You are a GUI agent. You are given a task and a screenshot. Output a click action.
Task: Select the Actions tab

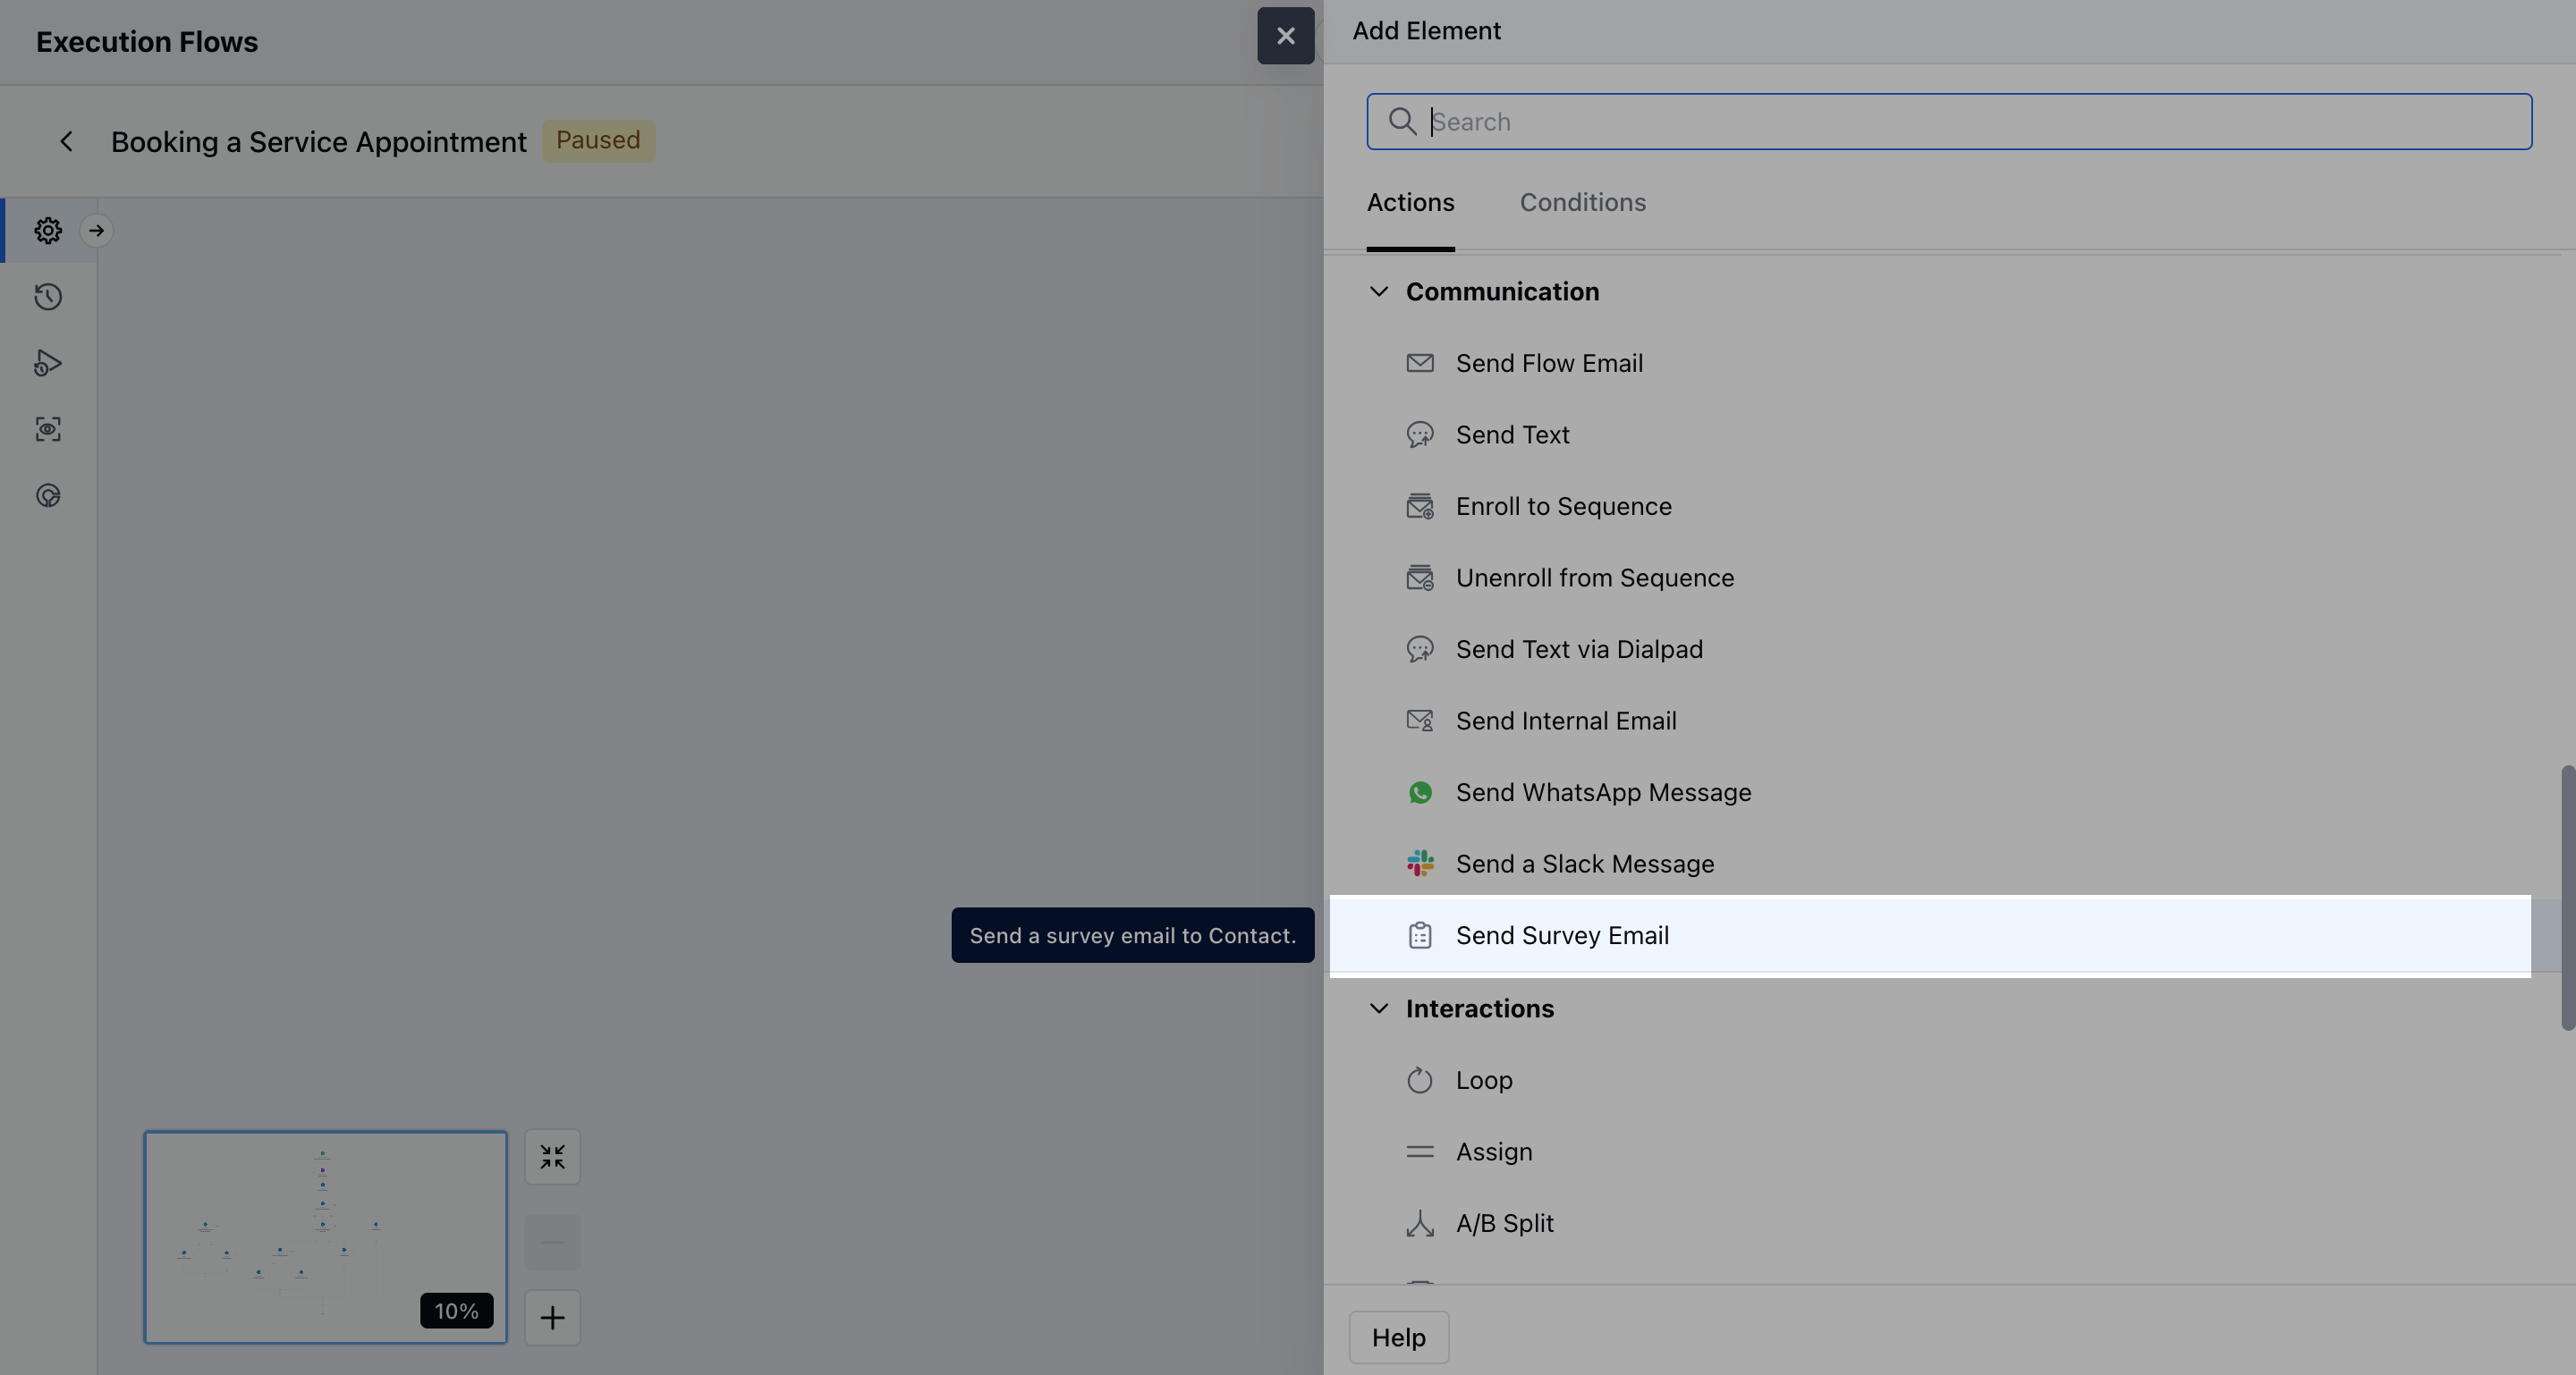[x=1410, y=203]
